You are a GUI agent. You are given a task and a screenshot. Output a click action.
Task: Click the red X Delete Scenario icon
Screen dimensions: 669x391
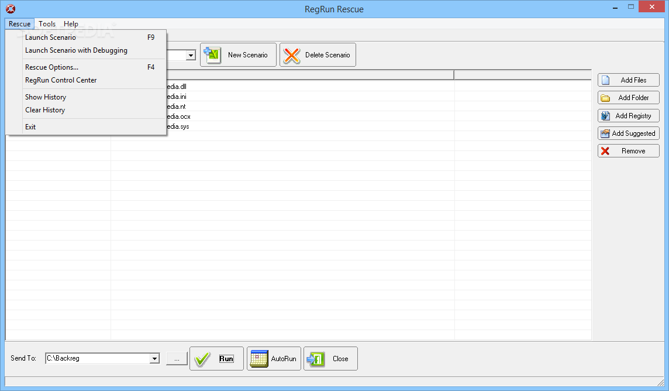[292, 55]
